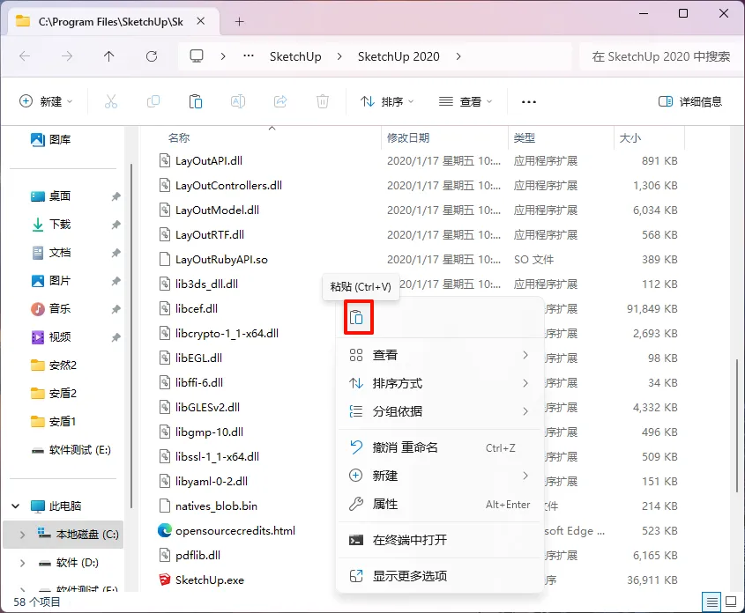Select the LayOutRubyAPI.so file
This screenshot has height=613, width=745.
[x=213, y=260]
